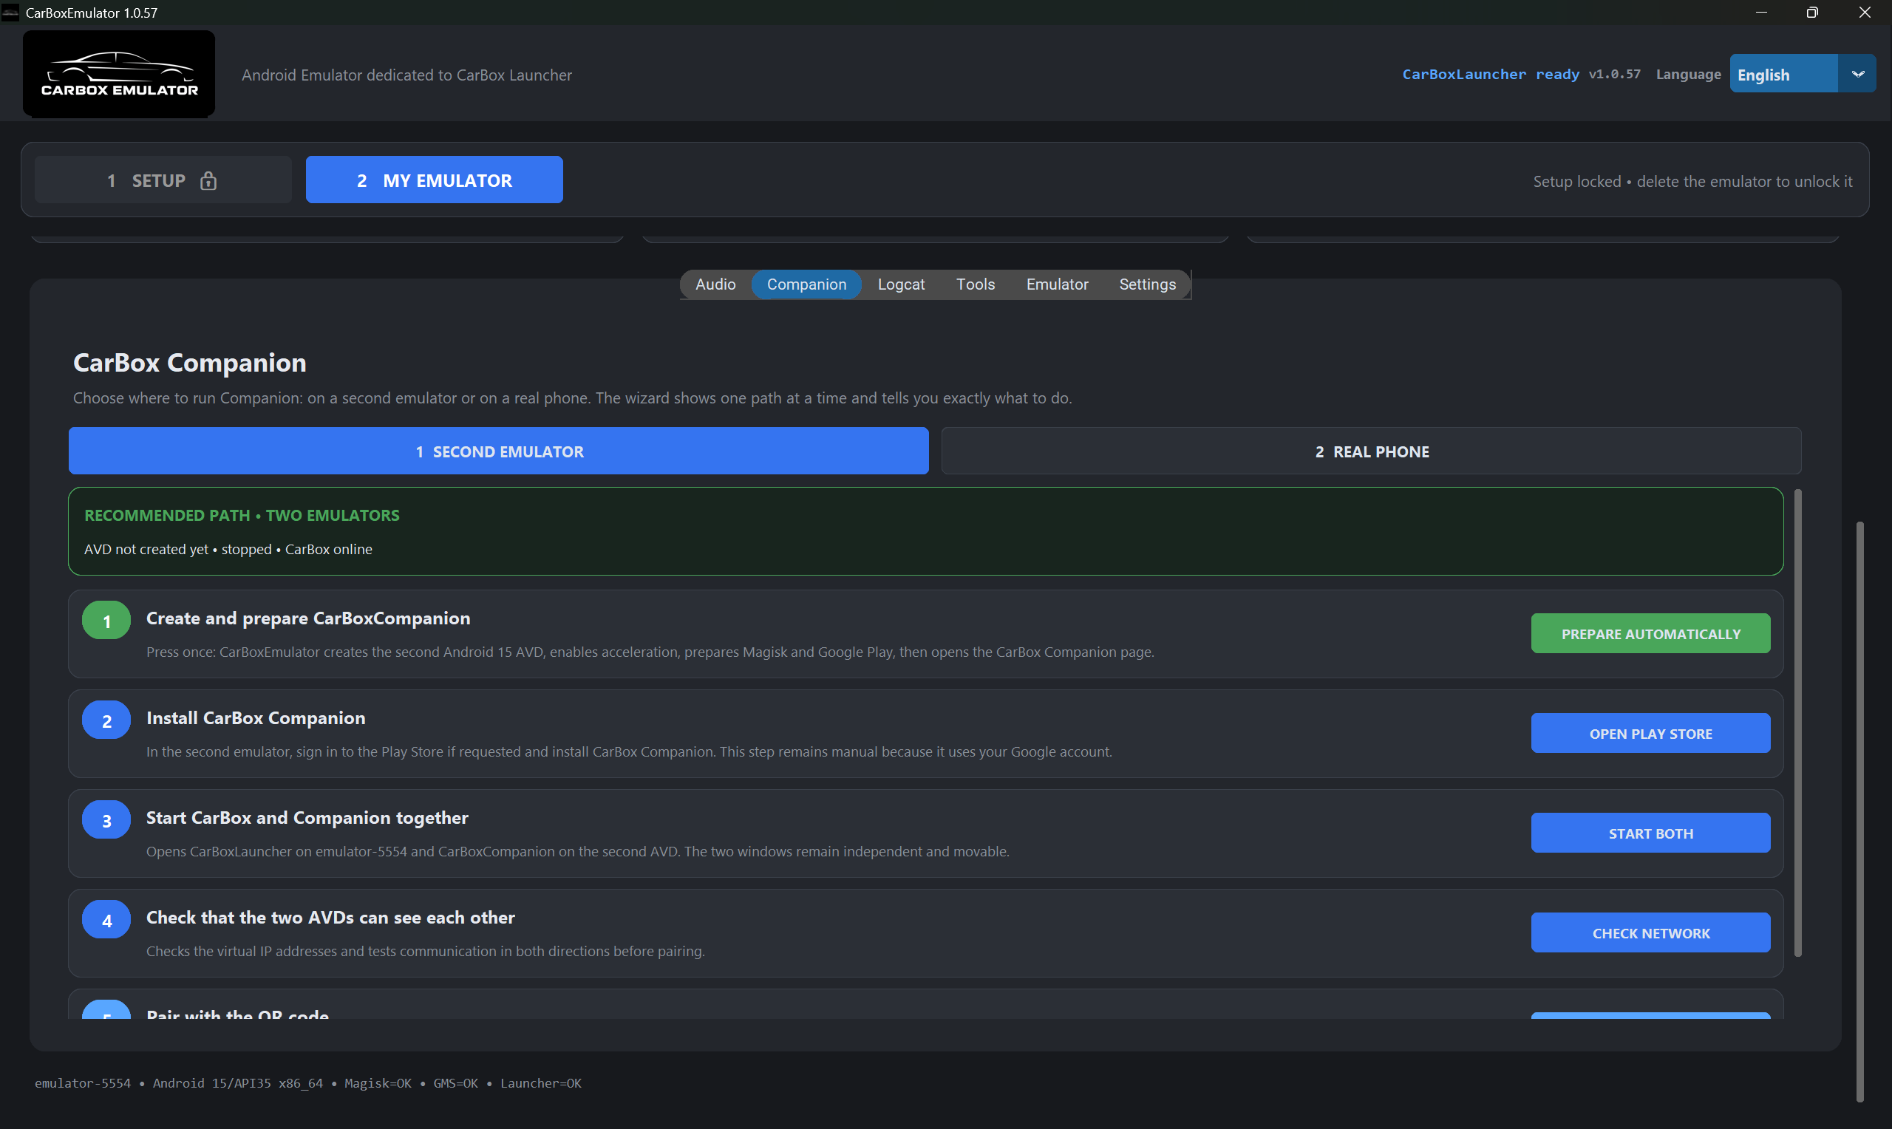Viewport: 1892px width, 1129px height.
Task: Click 'Create and prepare CarBoxCompanion' title
Action: pos(308,618)
